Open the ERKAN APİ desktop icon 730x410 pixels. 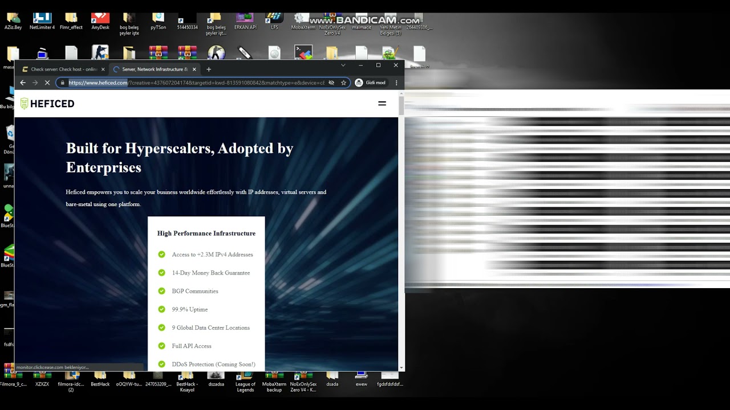pos(245,22)
